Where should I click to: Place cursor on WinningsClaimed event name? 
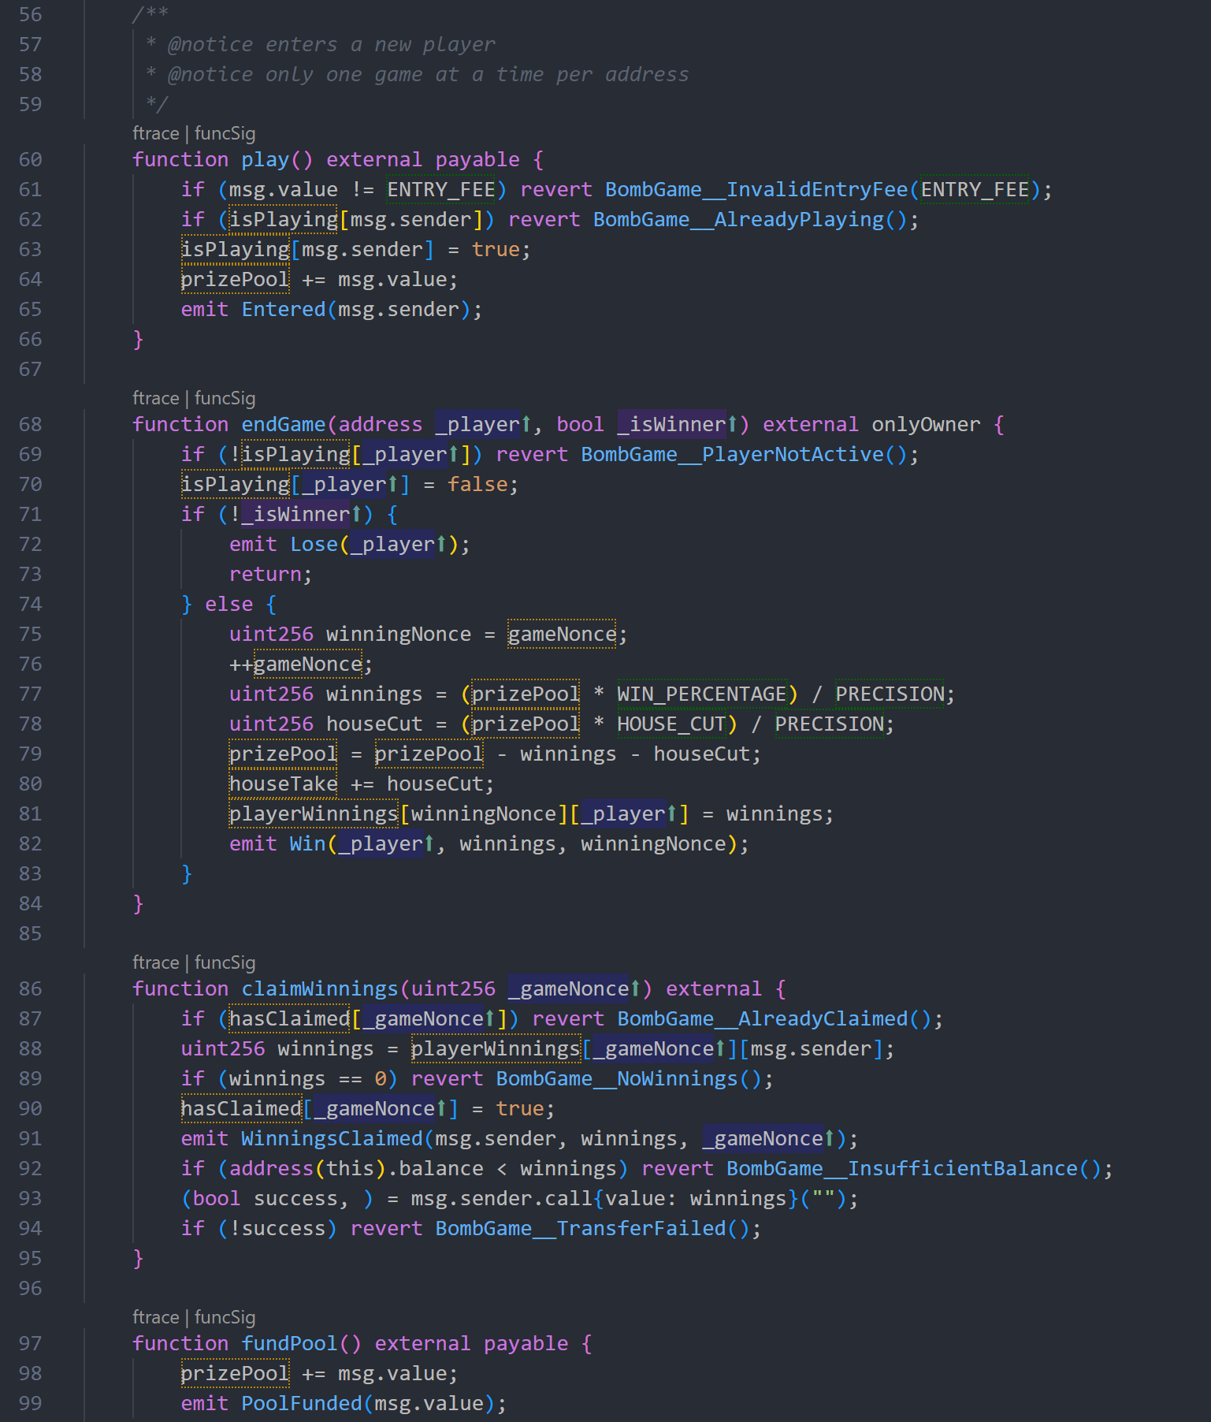pos(332,1138)
